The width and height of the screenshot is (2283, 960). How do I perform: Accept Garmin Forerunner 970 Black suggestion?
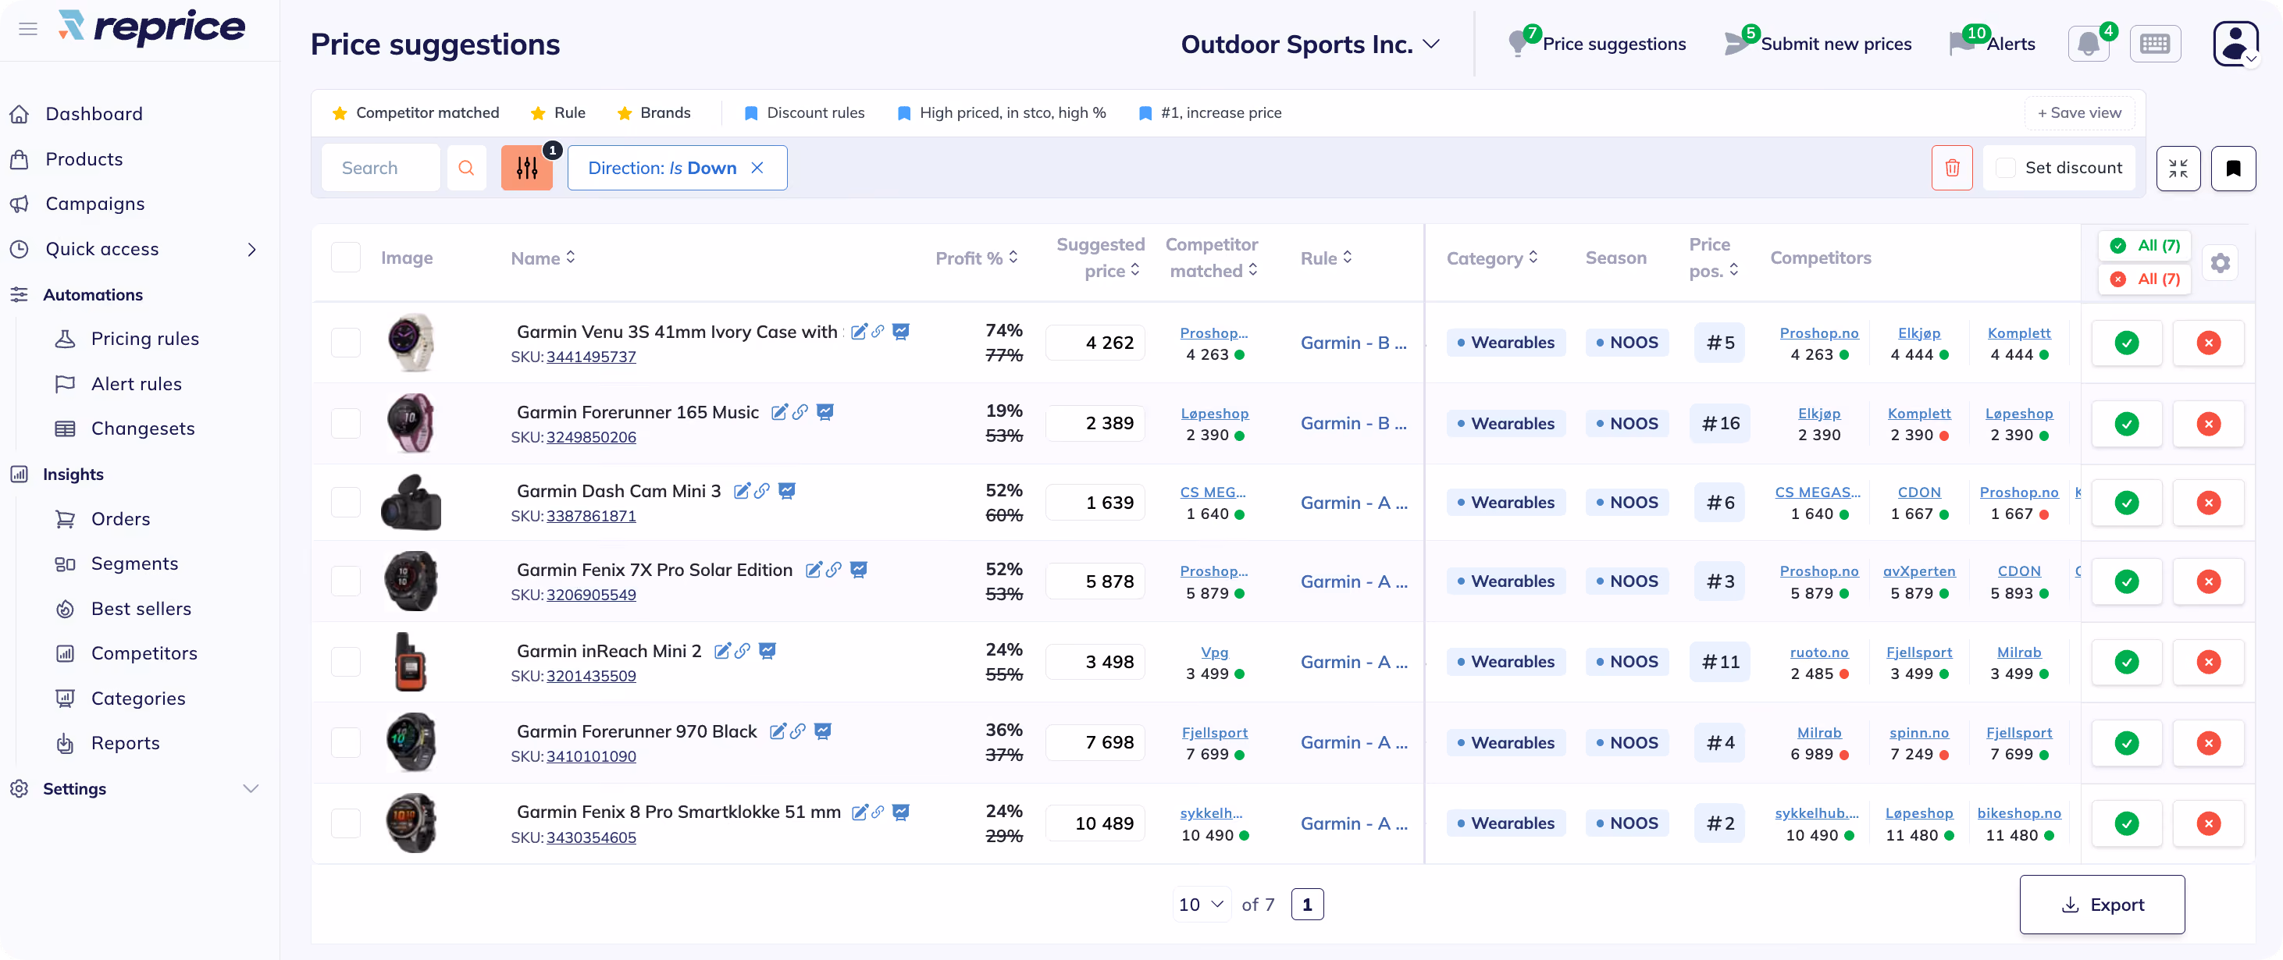click(2126, 743)
